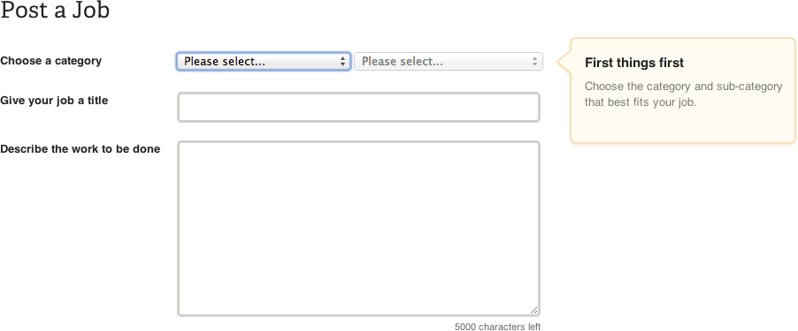The height and width of the screenshot is (331, 798).
Task: Focus the job title text field
Action: tap(358, 107)
